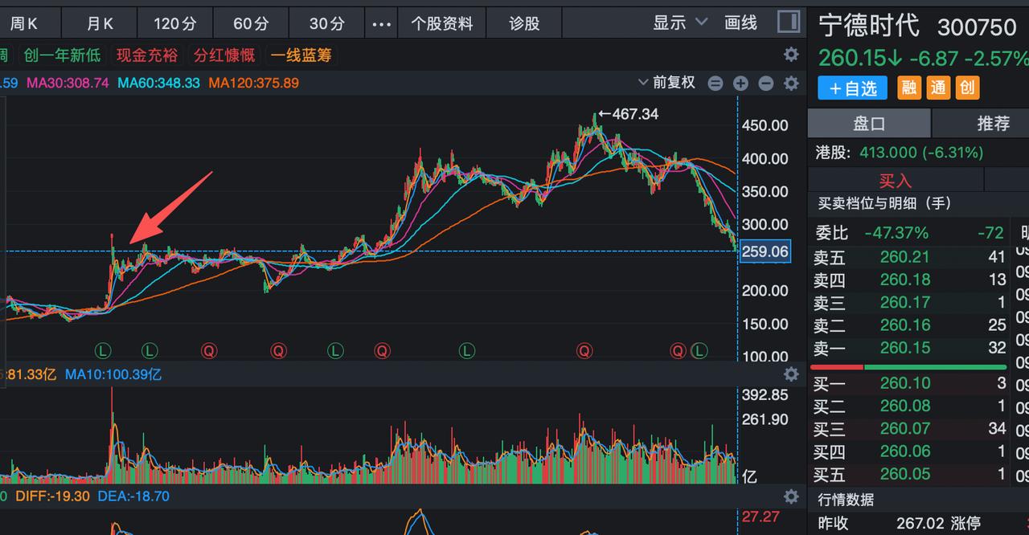Click the 行情数据 section header

click(x=846, y=499)
